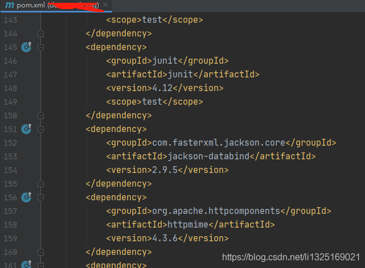Click the opening dependency tag on line 151
Screen dimensions: 365x268
click(116, 129)
